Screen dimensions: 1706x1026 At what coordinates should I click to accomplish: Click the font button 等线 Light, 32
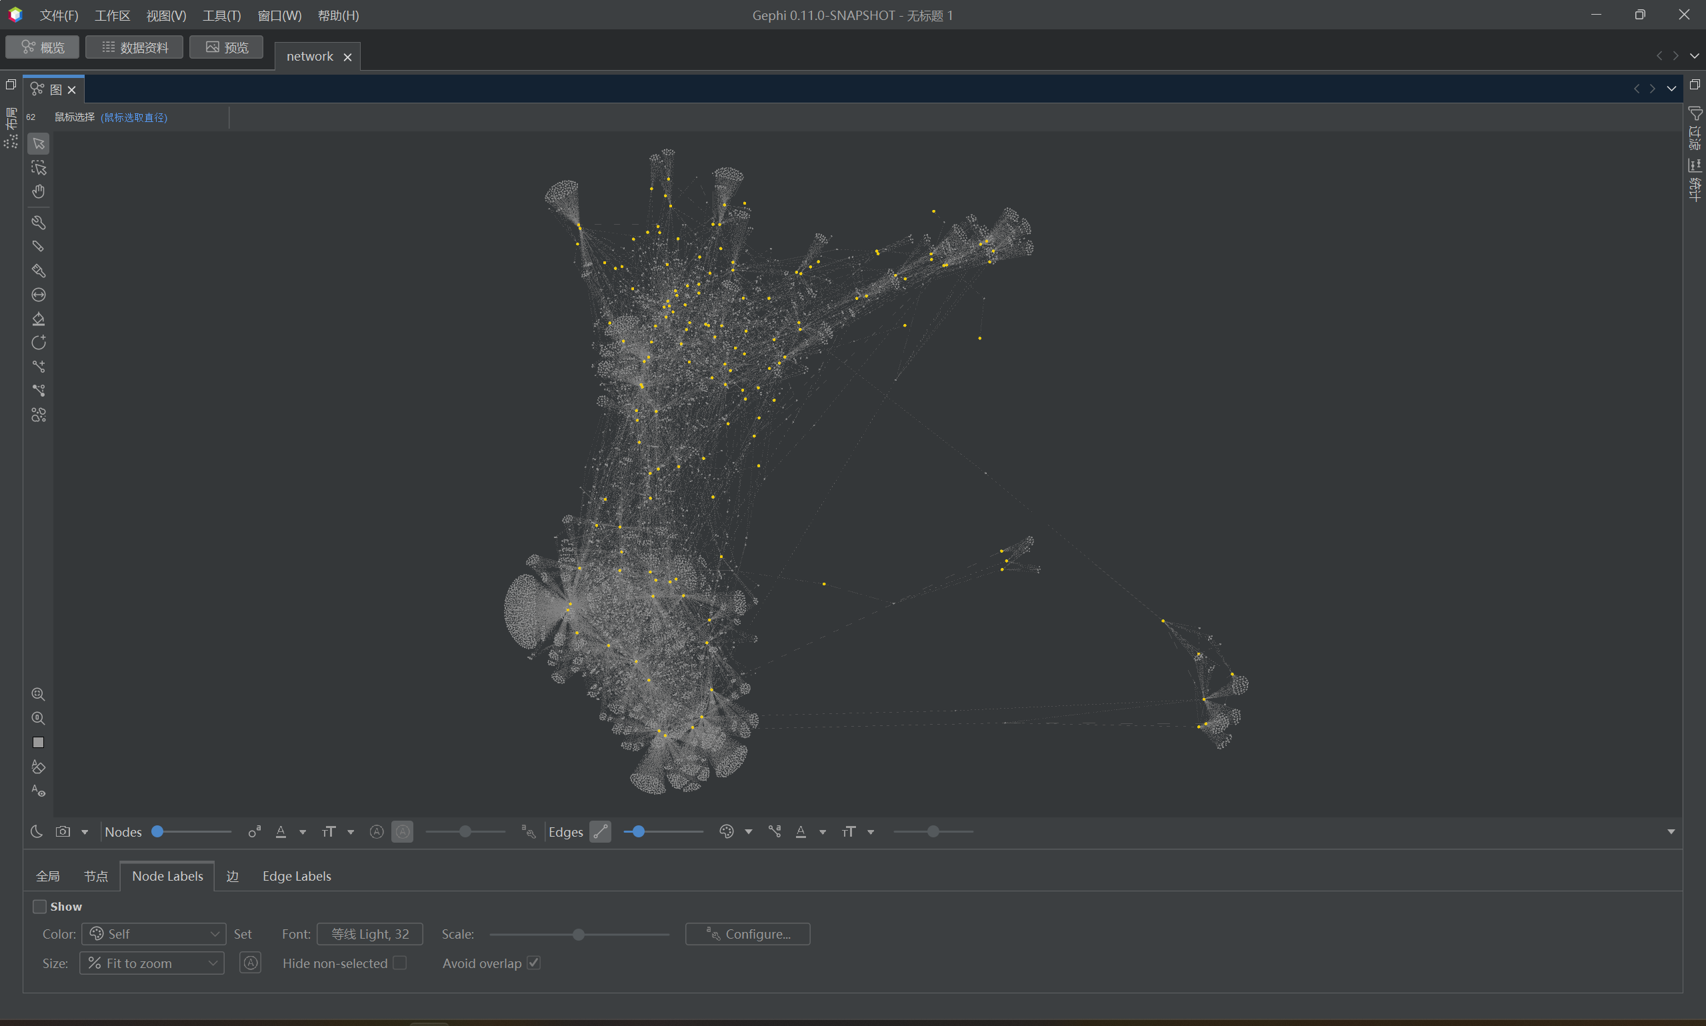coord(370,934)
